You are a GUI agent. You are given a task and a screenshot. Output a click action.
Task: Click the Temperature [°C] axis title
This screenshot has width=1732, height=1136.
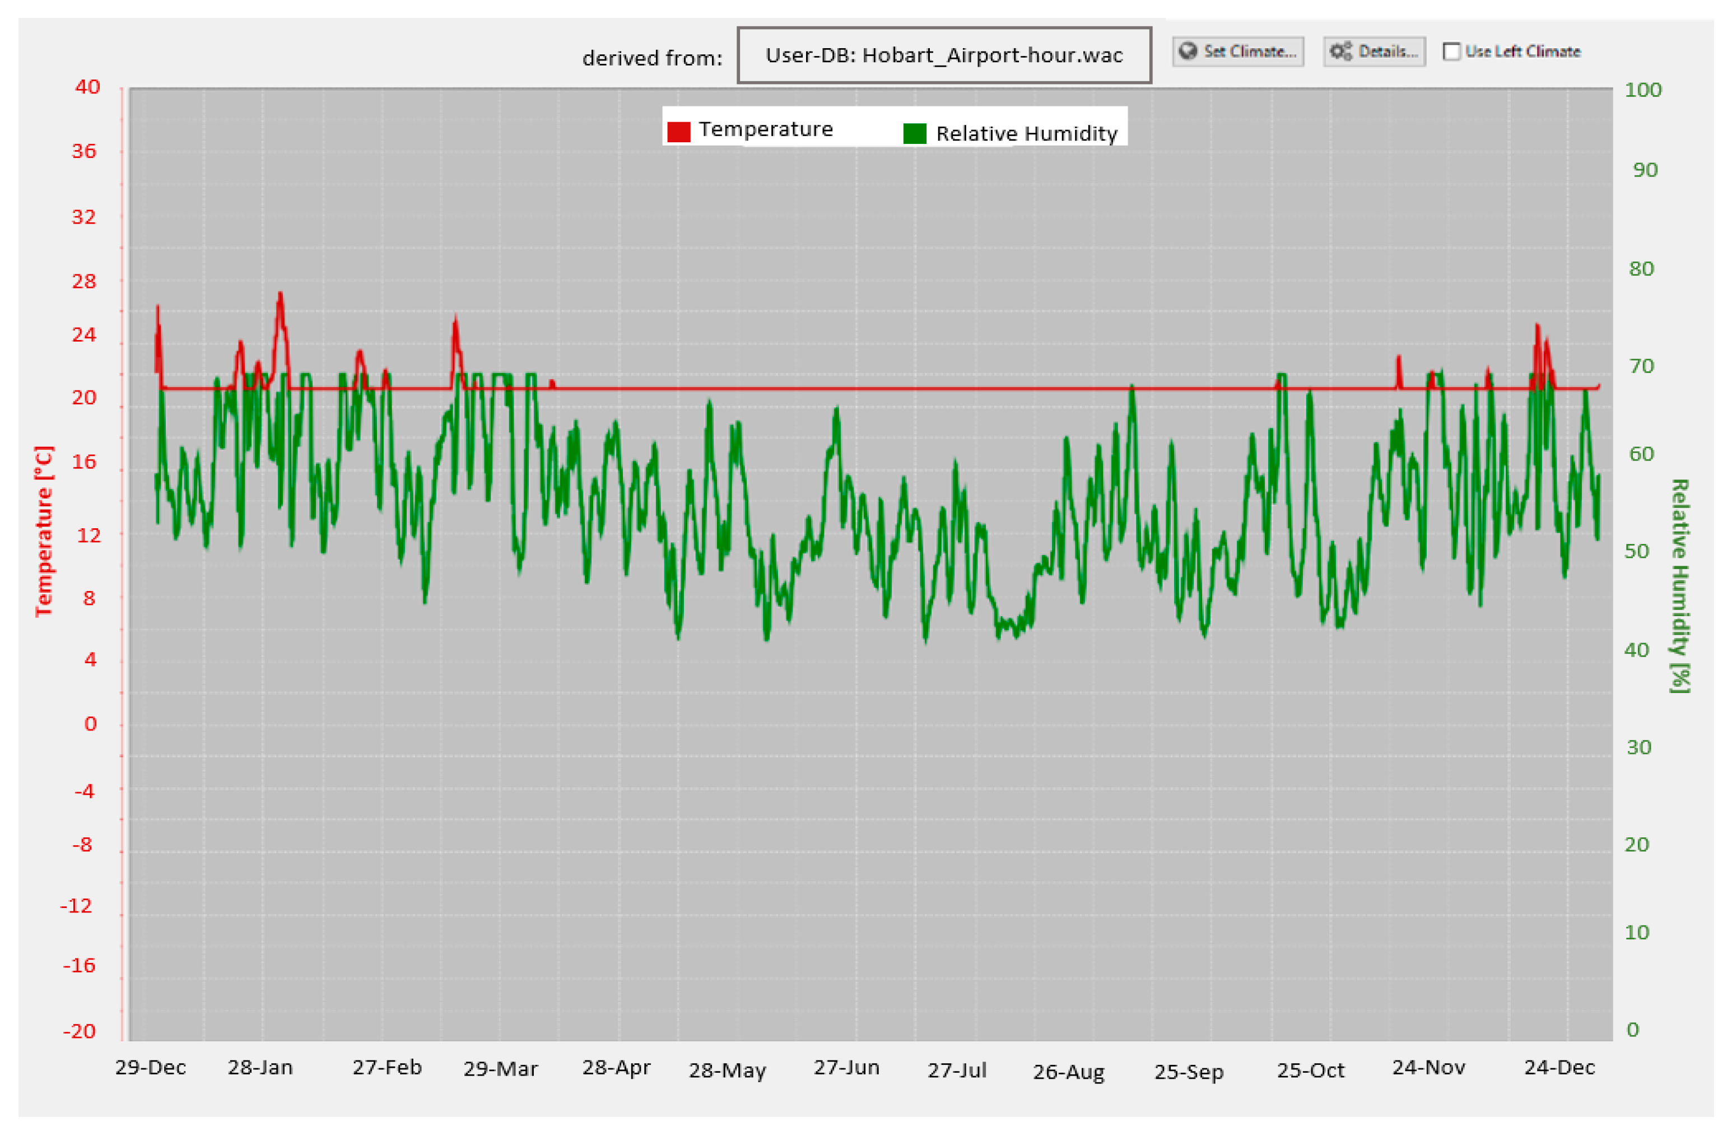[x=44, y=531]
